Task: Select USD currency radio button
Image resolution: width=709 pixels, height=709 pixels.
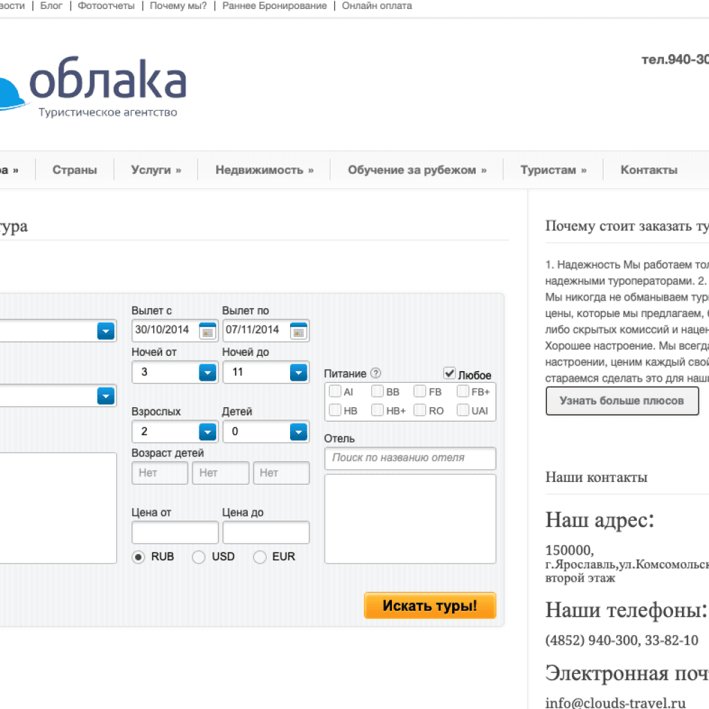Action: [199, 557]
